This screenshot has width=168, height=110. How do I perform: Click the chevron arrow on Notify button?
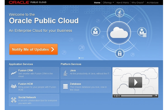53,49
